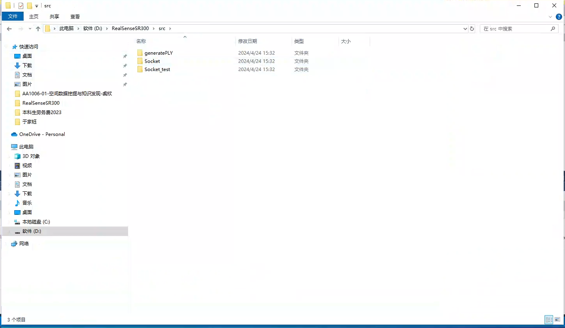This screenshot has height=328, width=565.
Task: Open Explorer help icon
Action: click(x=559, y=17)
